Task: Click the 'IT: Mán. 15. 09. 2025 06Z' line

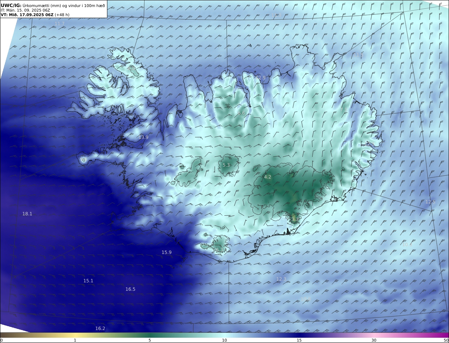Action: click(x=25, y=10)
